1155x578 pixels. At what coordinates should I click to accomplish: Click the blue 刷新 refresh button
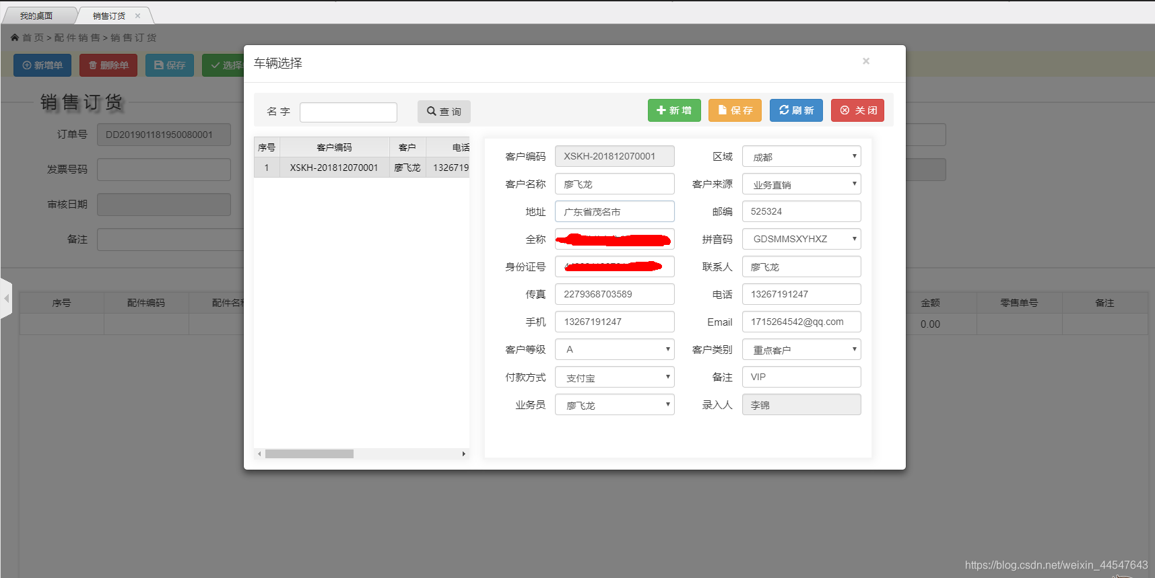pos(796,110)
